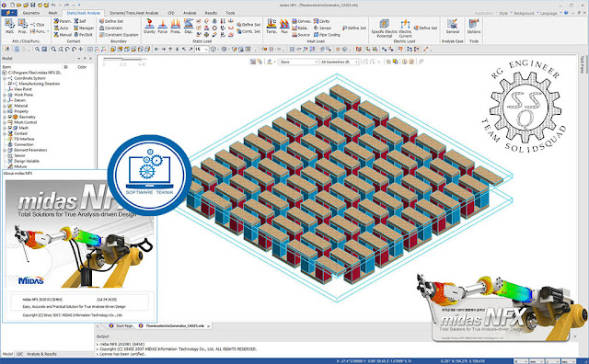This screenshot has width=589, height=364.
Task: Click the Pin/Bolt contact tool
Action: pyautogui.click(x=83, y=35)
